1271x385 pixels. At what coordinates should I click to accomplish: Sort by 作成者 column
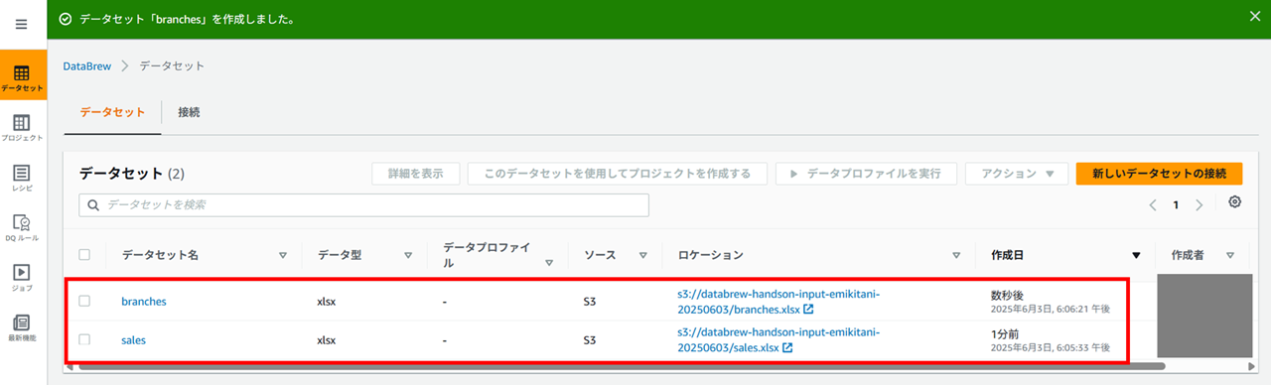1231,255
